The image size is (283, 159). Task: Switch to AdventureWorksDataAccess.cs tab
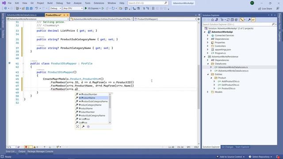(x=22, y=15)
